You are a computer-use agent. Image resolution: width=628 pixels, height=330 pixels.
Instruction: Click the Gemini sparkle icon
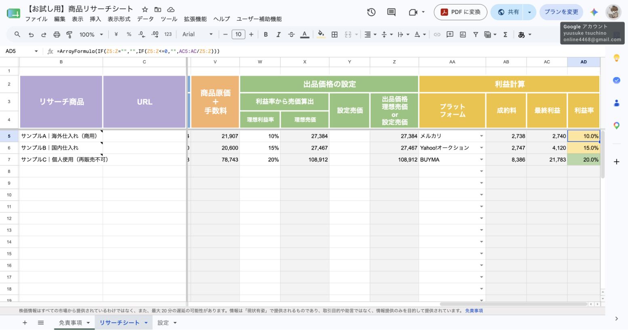click(x=594, y=12)
